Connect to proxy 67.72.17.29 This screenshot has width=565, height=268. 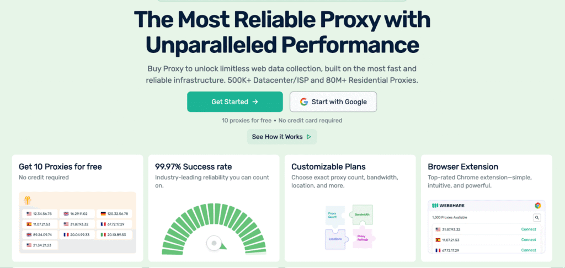[x=529, y=250]
